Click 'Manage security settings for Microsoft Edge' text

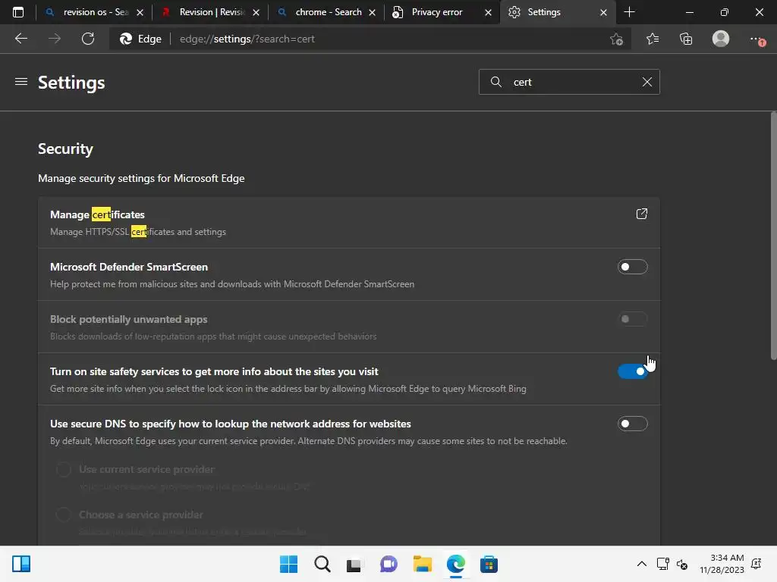141,178
